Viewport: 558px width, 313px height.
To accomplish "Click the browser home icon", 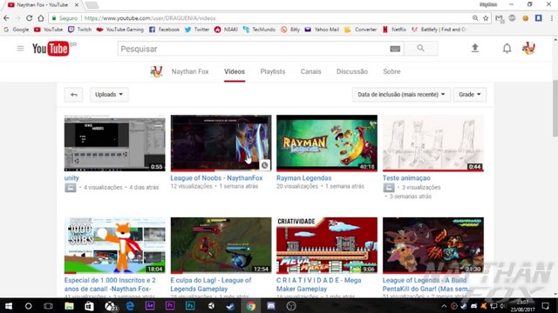I will [x=41, y=18].
